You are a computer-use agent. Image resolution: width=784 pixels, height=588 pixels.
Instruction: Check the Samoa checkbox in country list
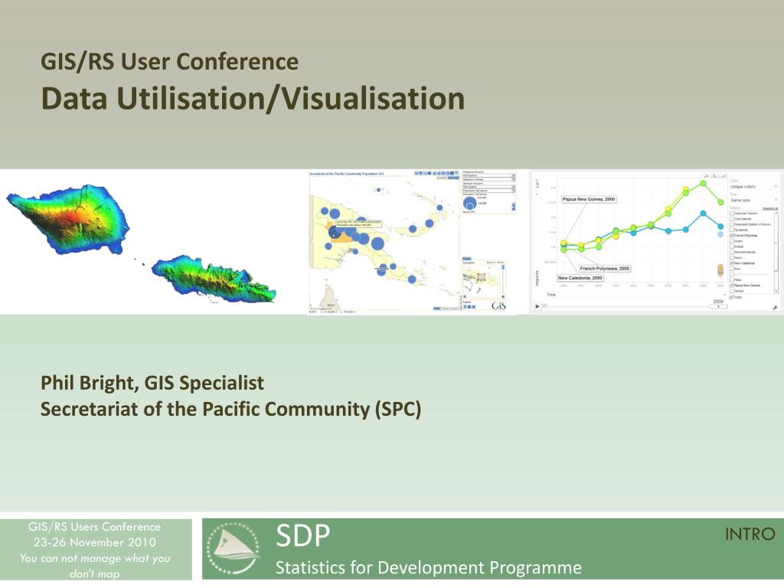point(732,290)
